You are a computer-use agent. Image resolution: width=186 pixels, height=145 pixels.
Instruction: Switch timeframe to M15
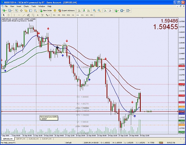click(x=64, y=15)
